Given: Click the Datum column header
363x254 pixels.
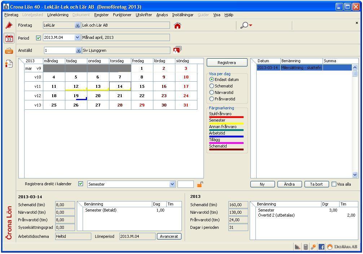Looking at the screenshot, I should (x=268, y=61).
